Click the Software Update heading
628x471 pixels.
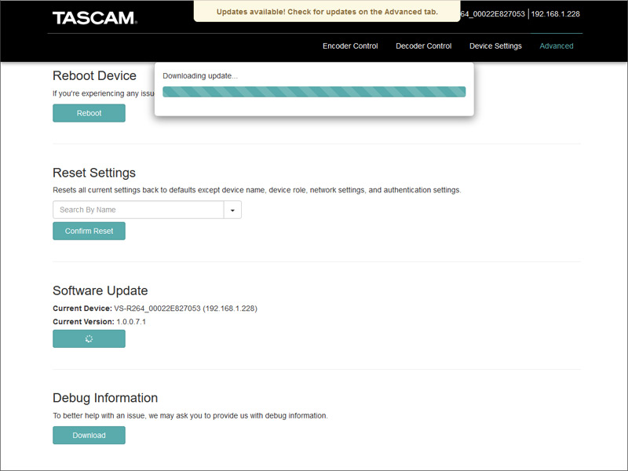click(x=100, y=290)
